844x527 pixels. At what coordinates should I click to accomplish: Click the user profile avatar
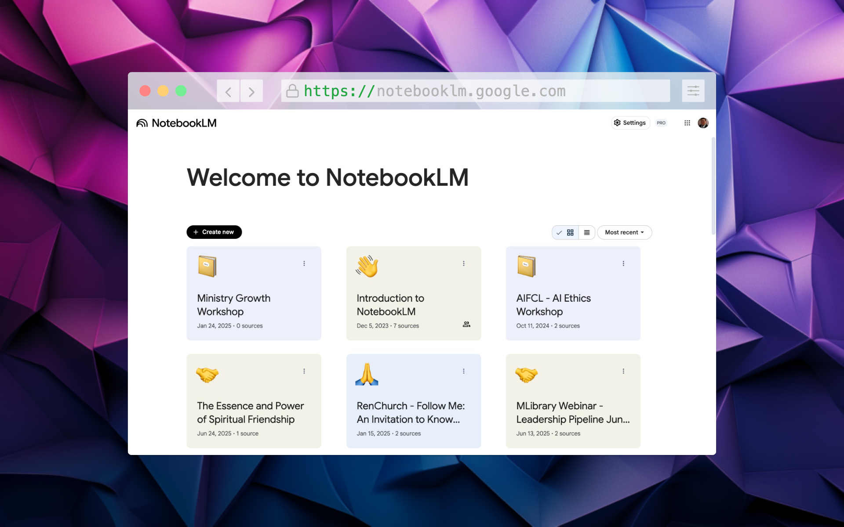coord(703,123)
